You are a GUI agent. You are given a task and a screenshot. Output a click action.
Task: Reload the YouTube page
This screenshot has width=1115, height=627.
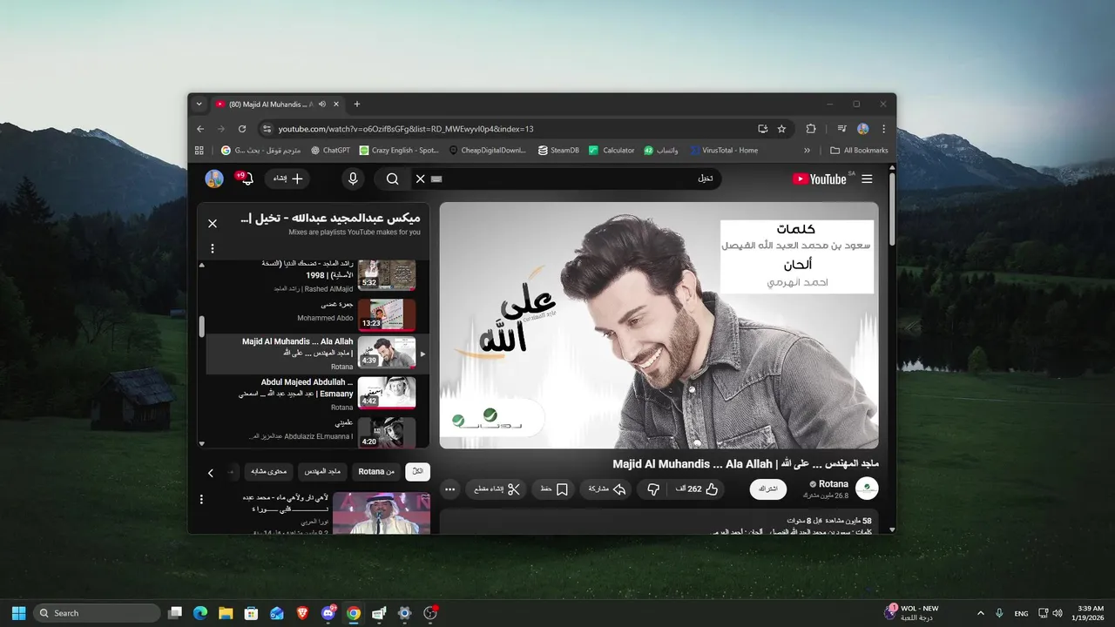tap(242, 129)
